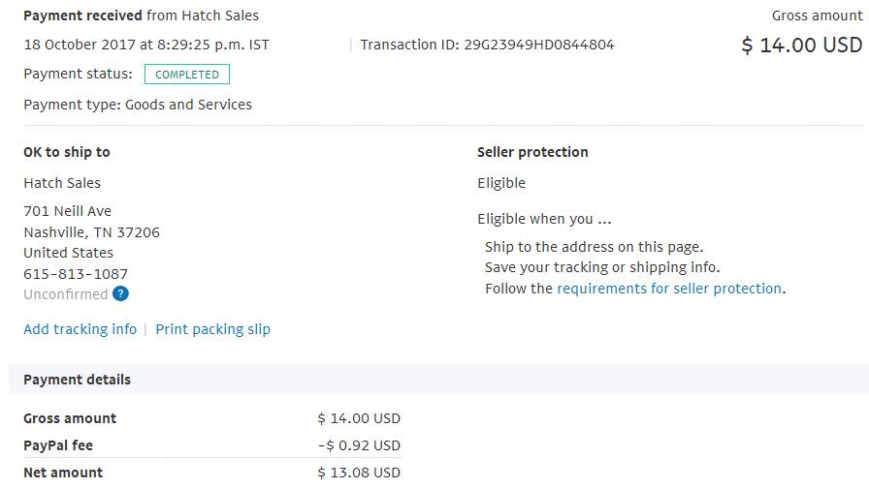The height and width of the screenshot is (489, 869).
Task: Click the Nashville, TN 37206 address line
Action: pos(91,232)
